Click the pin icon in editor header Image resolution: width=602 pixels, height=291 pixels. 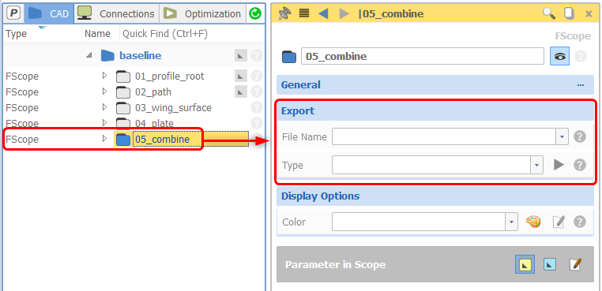coord(284,14)
